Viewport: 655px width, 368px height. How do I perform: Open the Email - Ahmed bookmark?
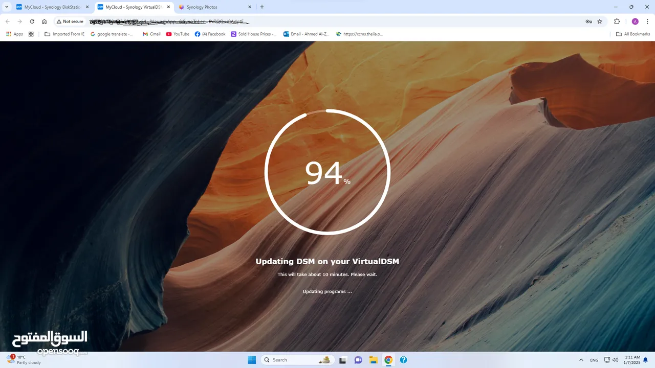click(x=307, y=34)
